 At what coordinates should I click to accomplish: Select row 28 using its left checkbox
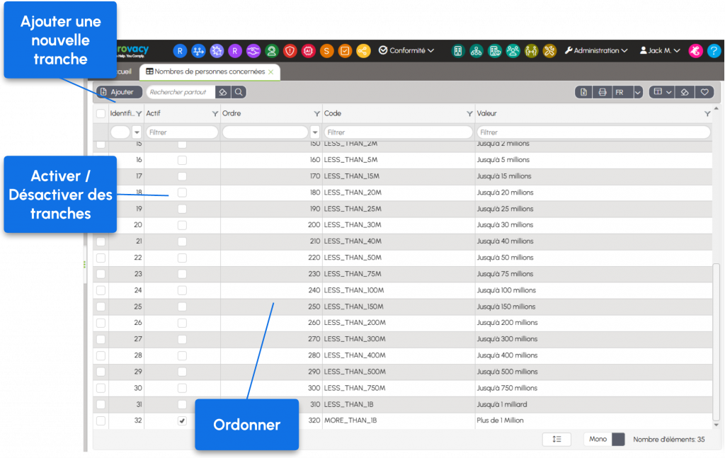tap(101, 355)
